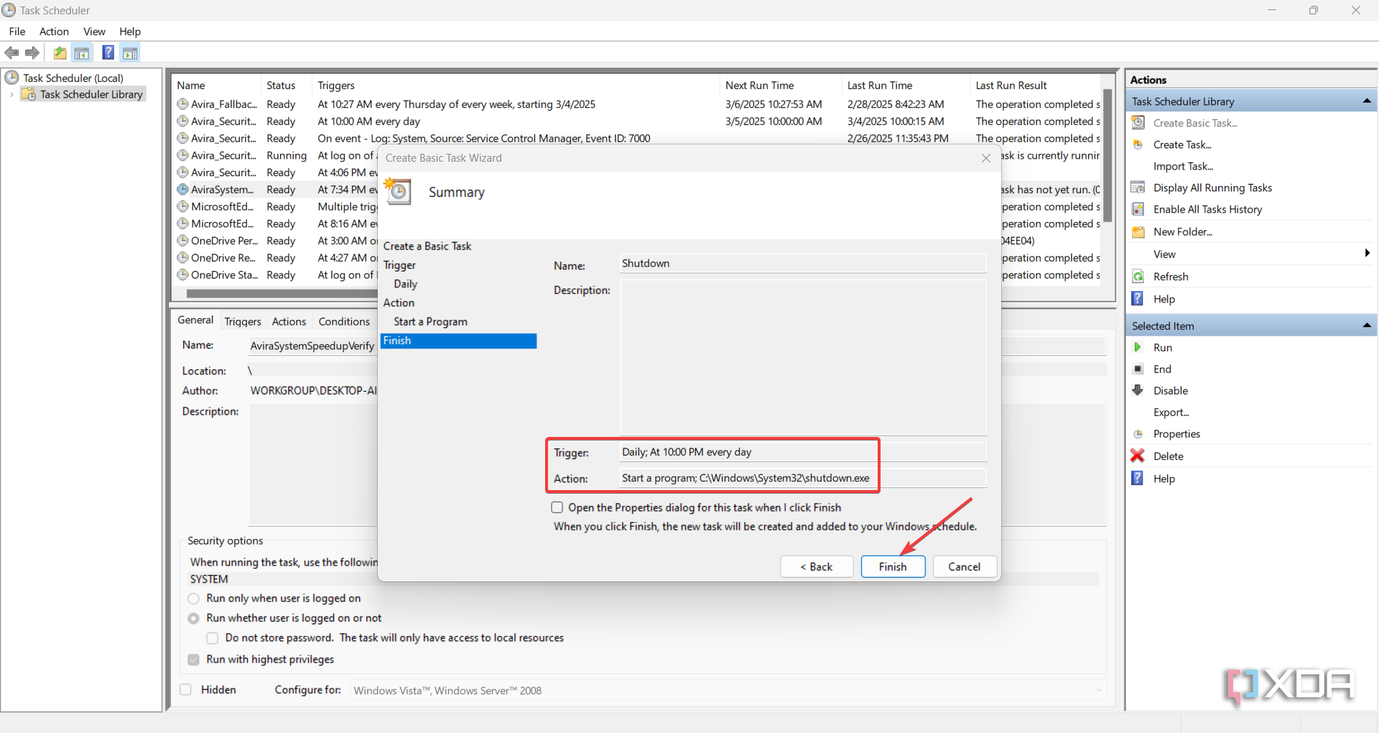This screenshot has width=1379, height=733.
Task: Click the show/hide Action pane toolbar icon
Action: 130,52
